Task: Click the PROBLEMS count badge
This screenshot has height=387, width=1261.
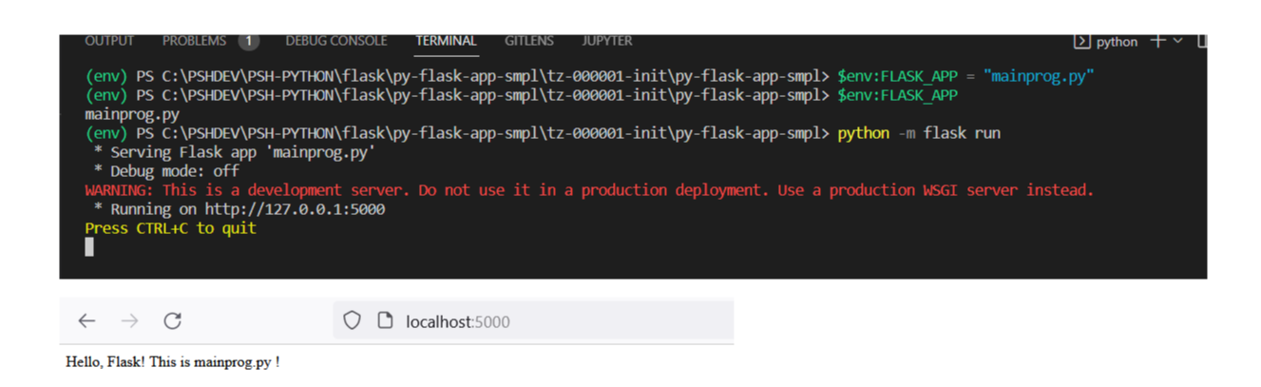Action: tap(248, 41)
